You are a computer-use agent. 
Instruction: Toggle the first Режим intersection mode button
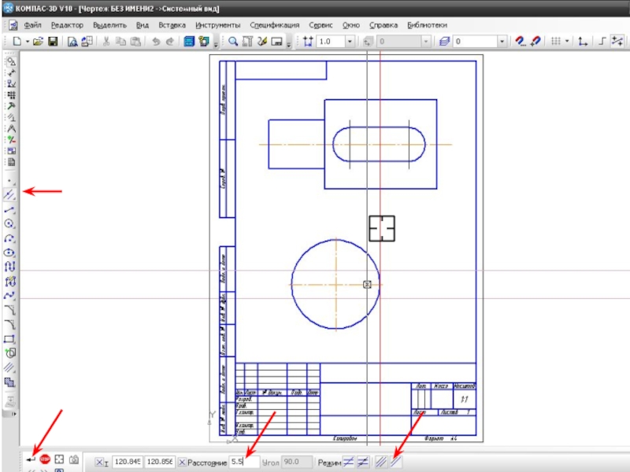point(349,463)
